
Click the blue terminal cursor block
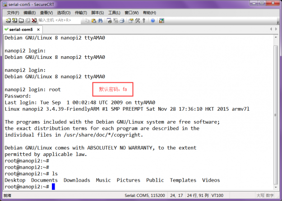click(x=53, y=187)
